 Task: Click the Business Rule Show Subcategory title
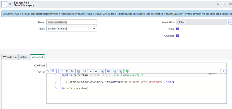(x=24, y=4)
